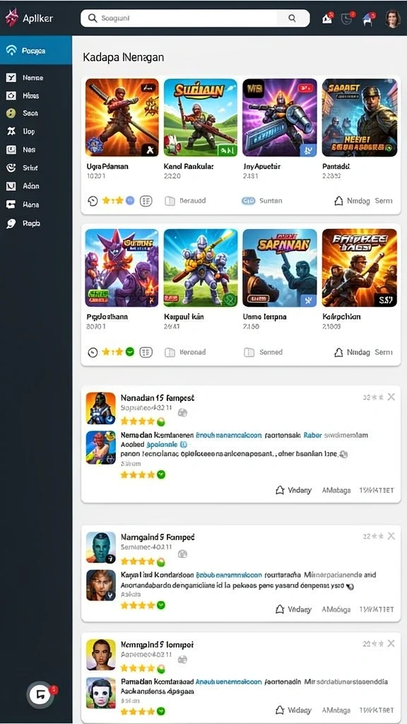Open the Kapm Iiıd Kondardoen avatar icon
Viewport: 407px width, 724px height.
[100, 585]
